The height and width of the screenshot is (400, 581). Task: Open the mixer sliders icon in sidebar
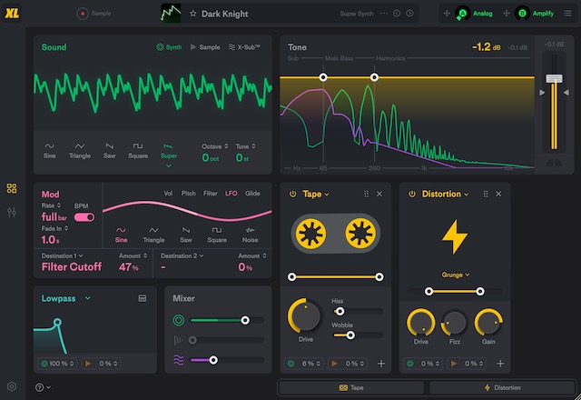coord(12,212)
